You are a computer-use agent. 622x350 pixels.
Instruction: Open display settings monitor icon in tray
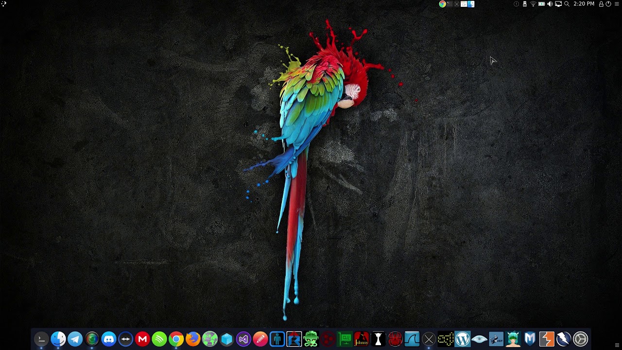pos(558,4)
